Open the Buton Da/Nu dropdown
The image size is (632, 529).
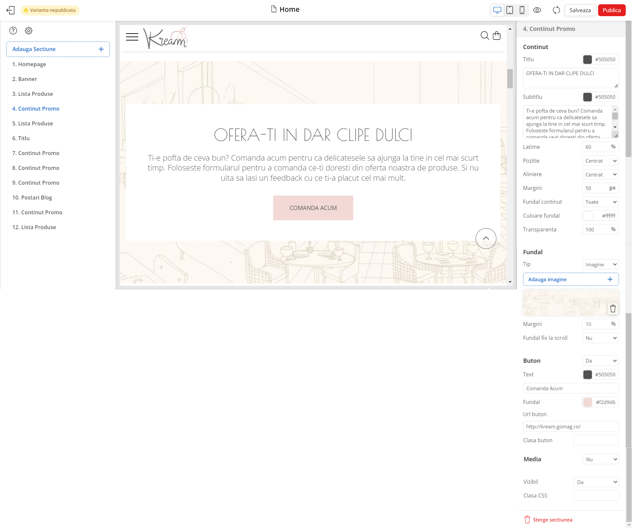600,361
